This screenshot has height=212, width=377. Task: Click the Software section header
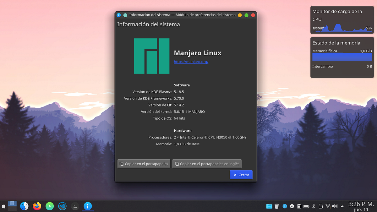point(182,85)
